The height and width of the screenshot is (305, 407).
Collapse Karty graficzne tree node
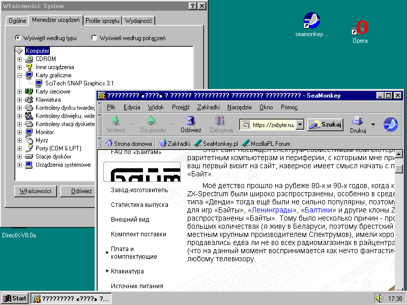(x=19, y=75)
